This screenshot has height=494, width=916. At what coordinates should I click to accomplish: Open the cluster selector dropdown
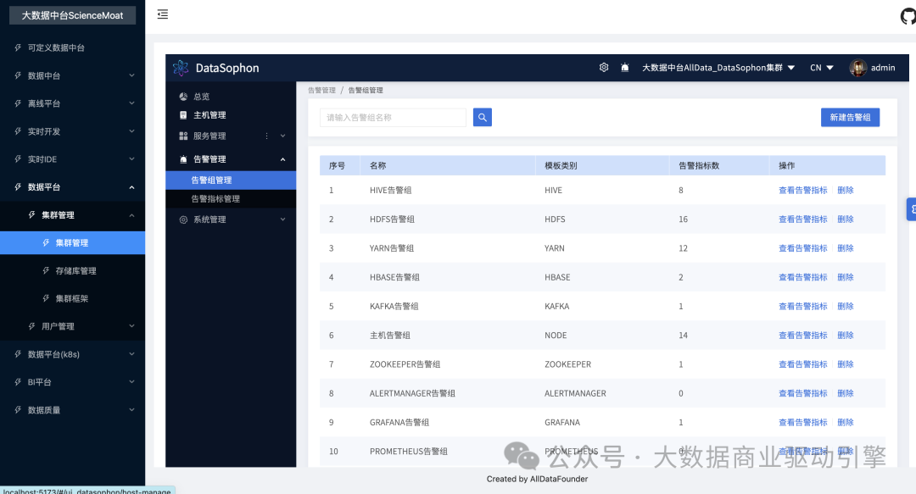pos(718,68)
